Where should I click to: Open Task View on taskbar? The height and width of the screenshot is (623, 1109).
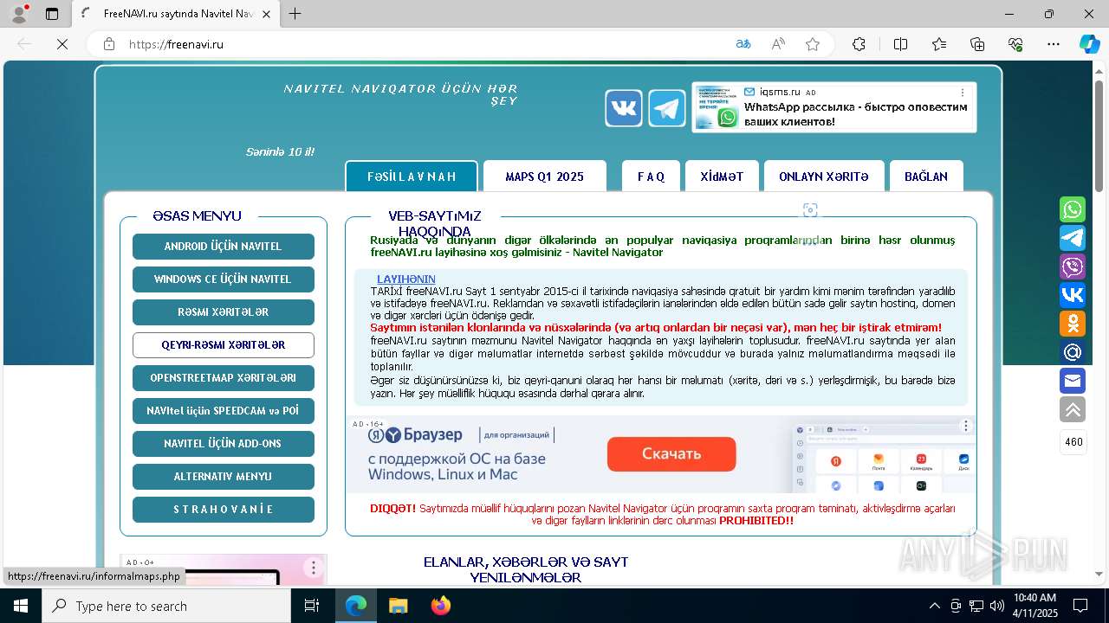[313, 606]
